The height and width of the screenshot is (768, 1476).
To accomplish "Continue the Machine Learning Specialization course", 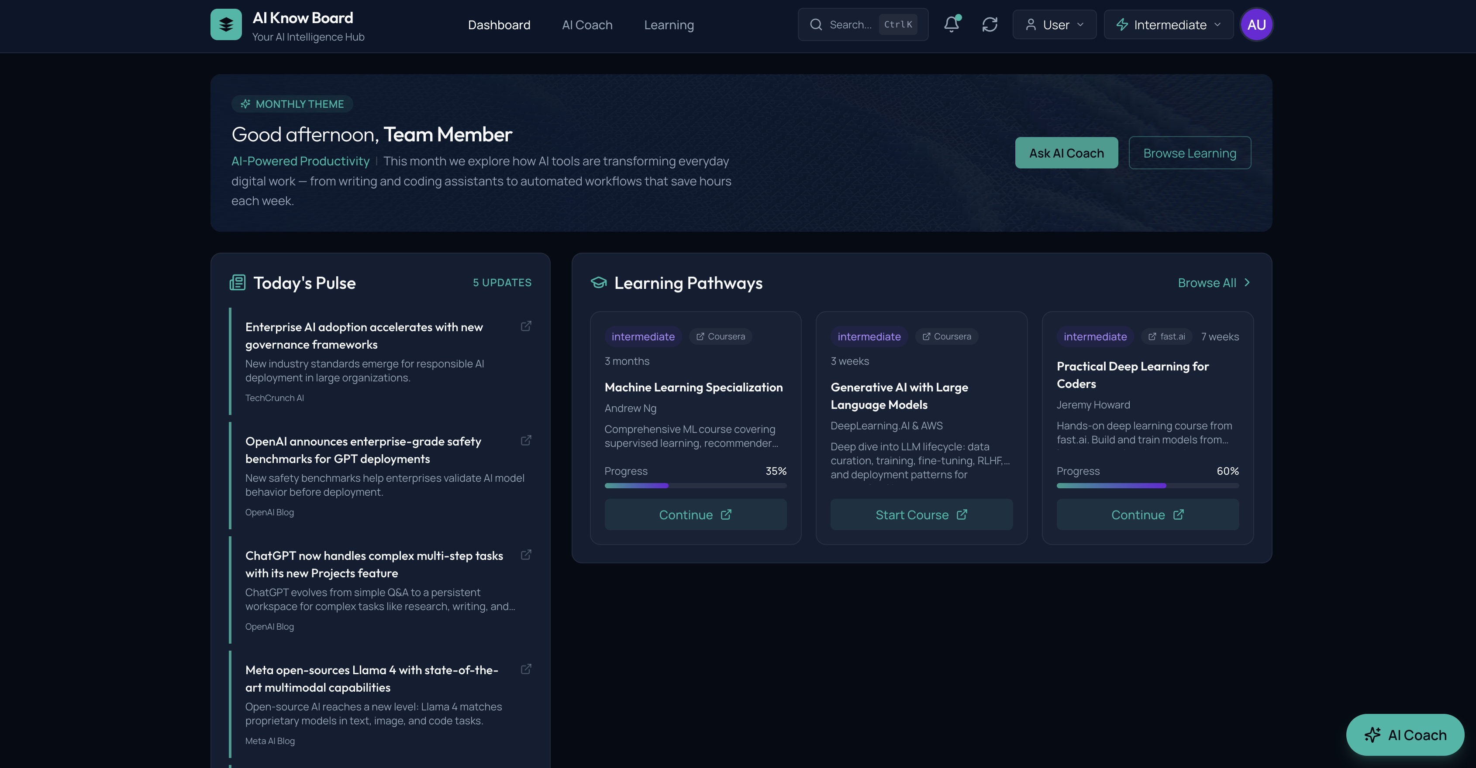I will pyautogui.click(x=695, y=514).
